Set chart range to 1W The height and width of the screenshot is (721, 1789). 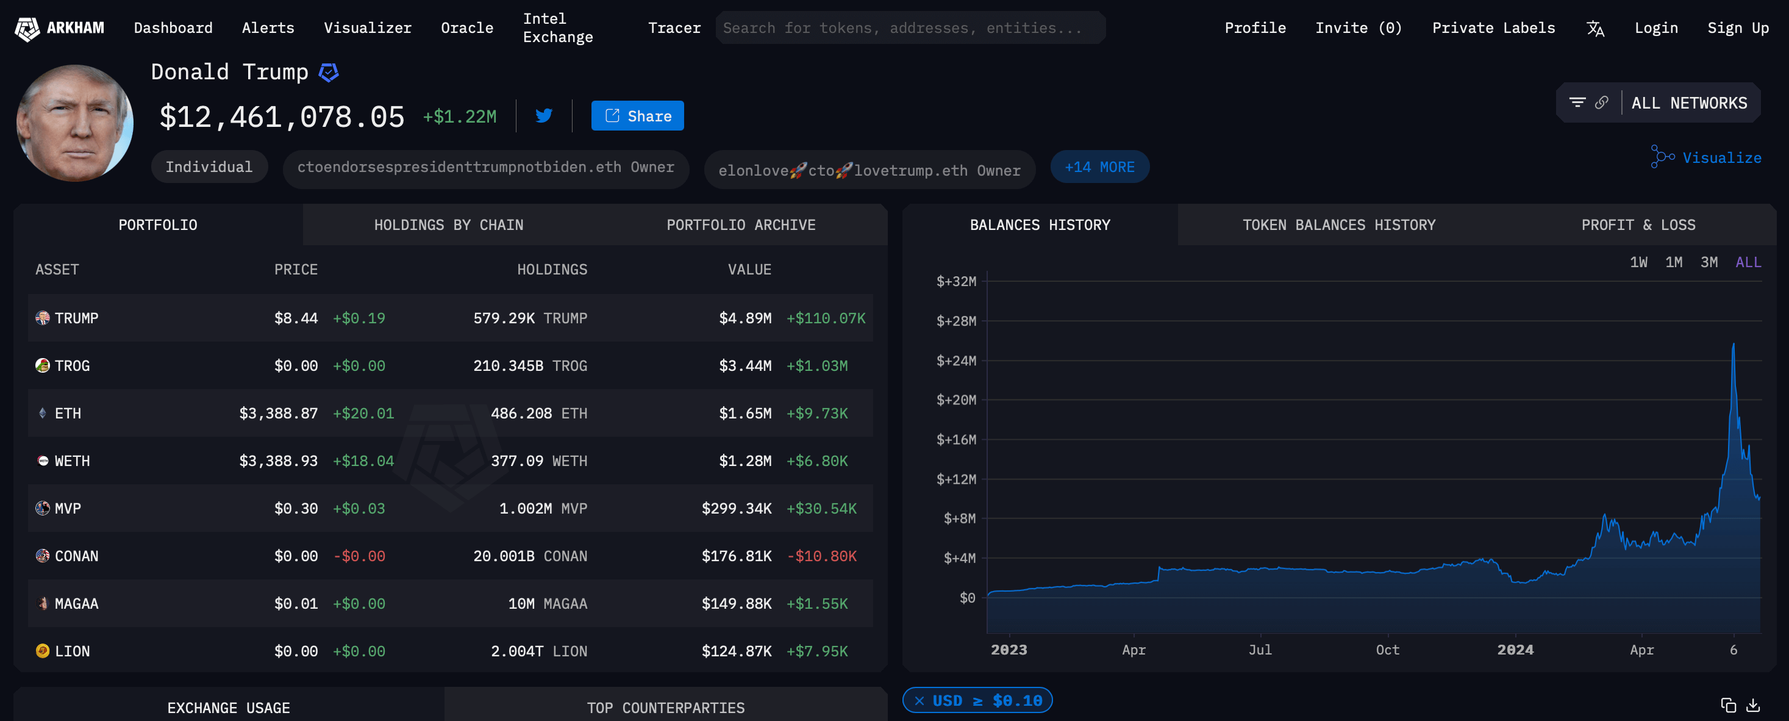pos(1638,262)
